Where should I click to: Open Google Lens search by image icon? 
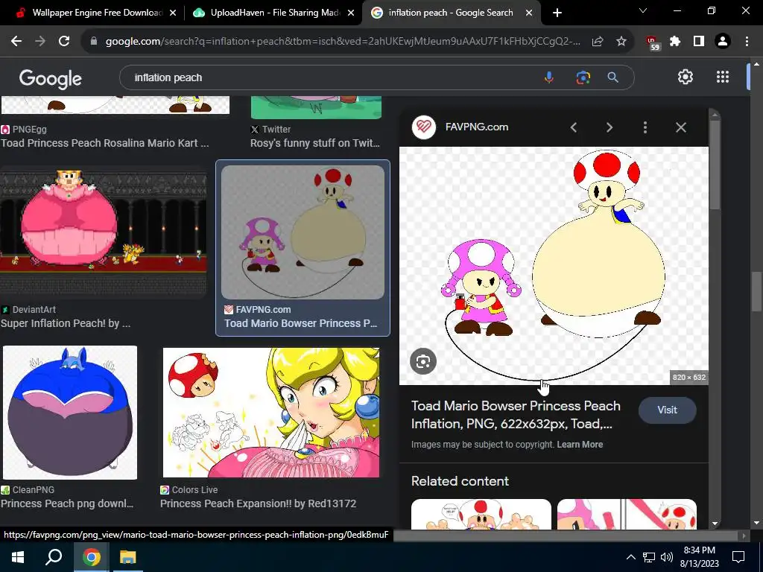click(583, 77)
